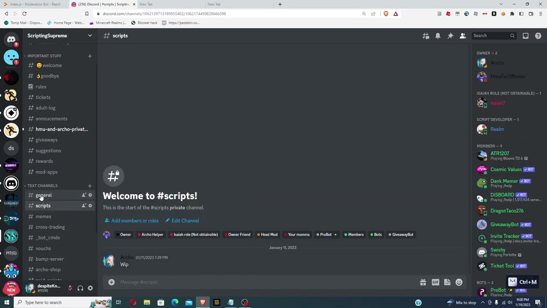The width and height of the screenshot is (547, 308).
Task: Show pinned messages pin icon
Action: 450,36
